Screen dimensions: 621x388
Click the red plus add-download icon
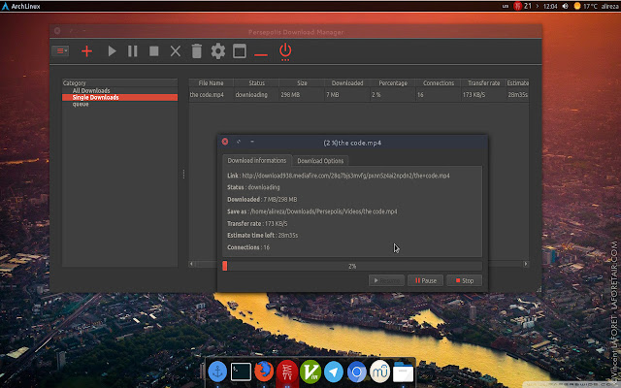point(87,51)
